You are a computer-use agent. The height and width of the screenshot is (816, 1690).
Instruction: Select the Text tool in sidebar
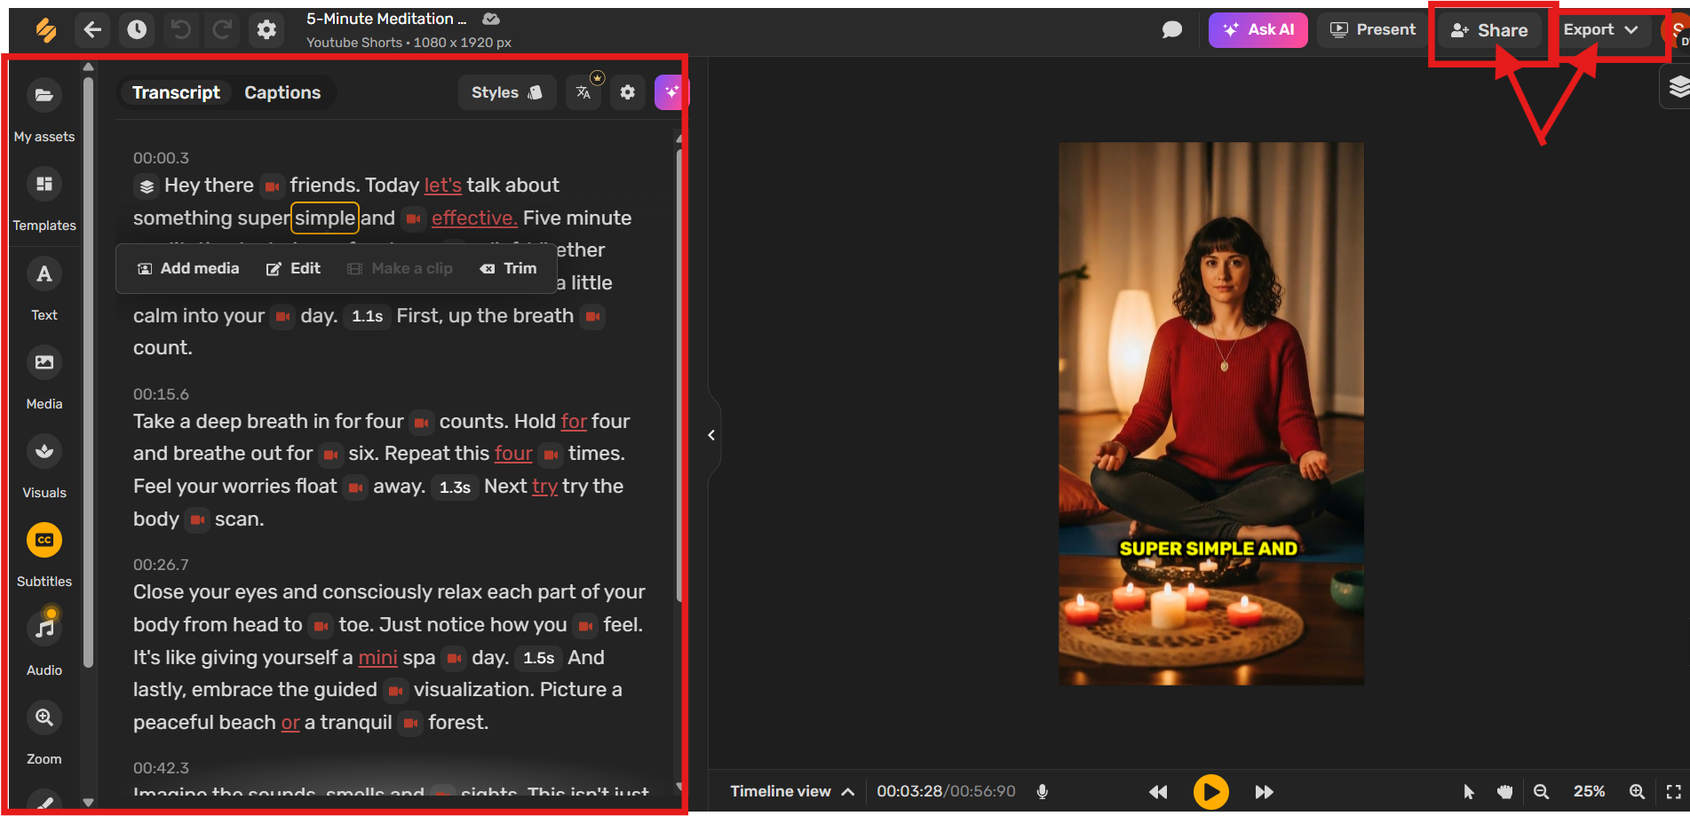tap(44, 274)
